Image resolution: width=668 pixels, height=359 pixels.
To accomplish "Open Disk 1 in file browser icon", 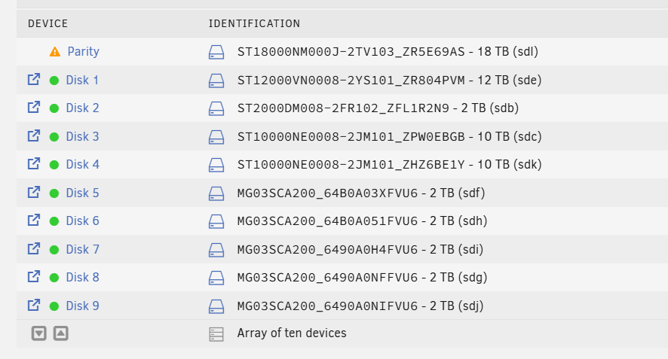I will pos(34,80).
